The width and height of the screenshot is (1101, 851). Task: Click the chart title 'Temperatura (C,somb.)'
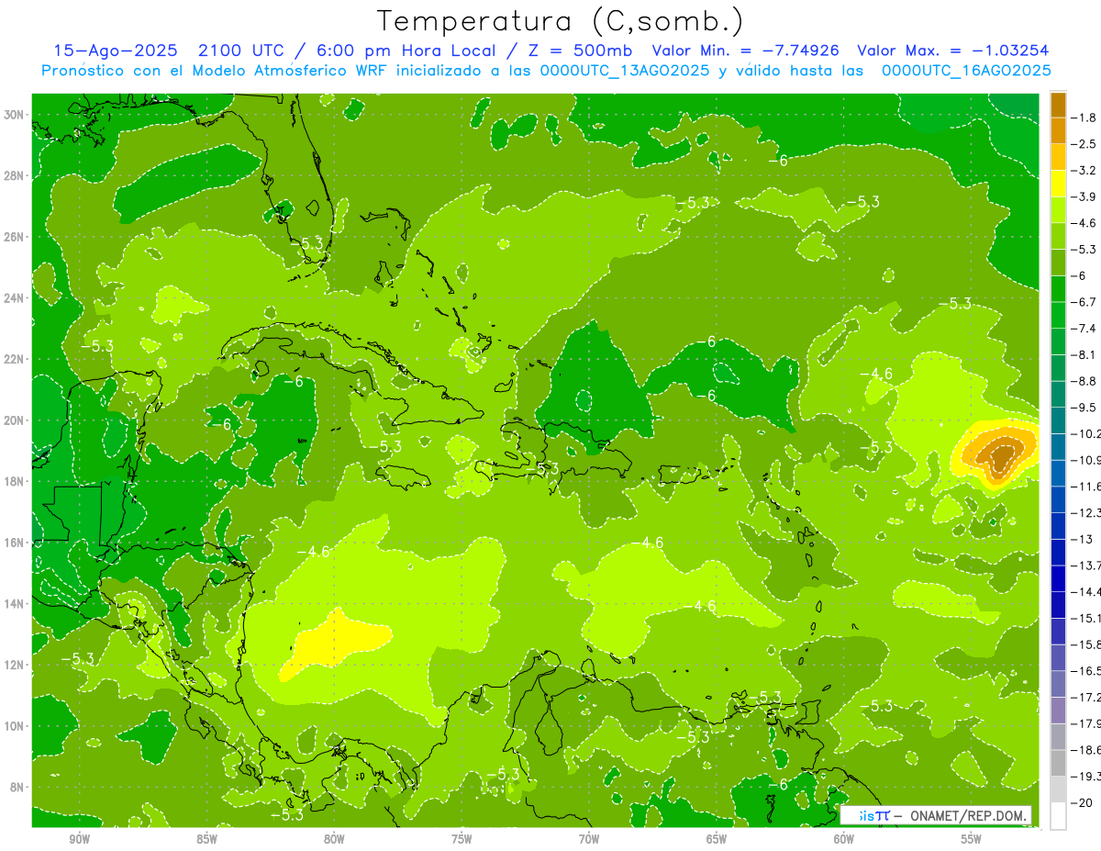(561, 21)
